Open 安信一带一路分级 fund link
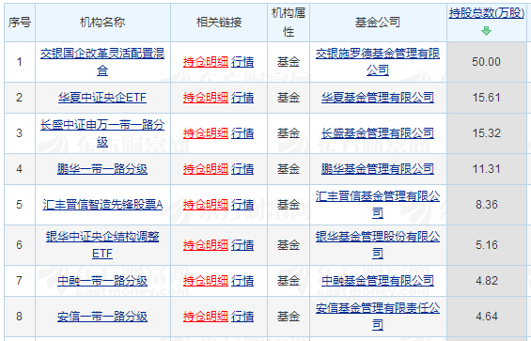Viewport: 531px width, 341px height. 102,317
